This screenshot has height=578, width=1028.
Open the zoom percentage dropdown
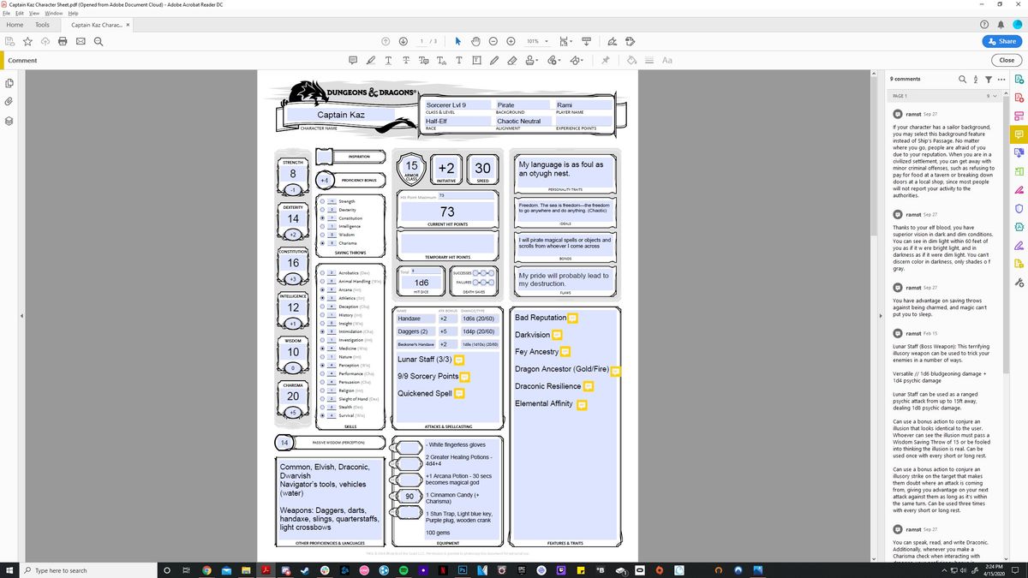point(543,41)
